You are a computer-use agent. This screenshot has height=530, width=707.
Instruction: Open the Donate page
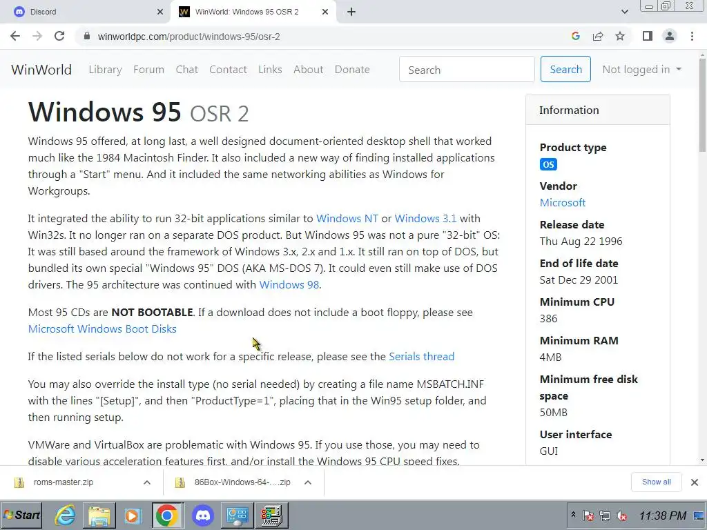coord(352,70)
